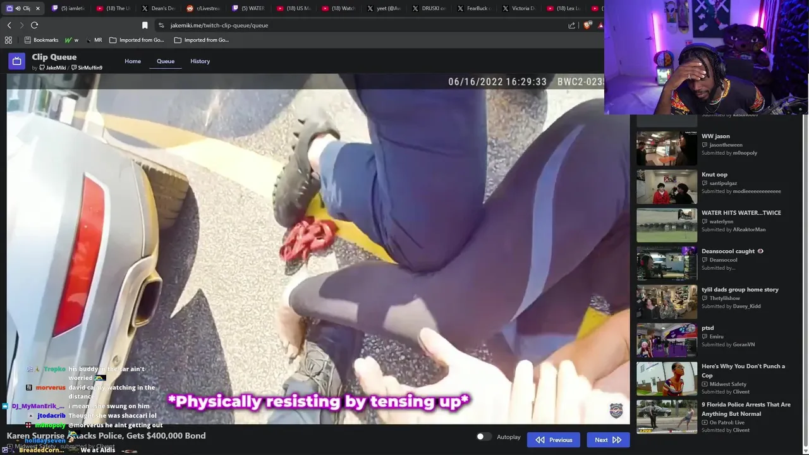Click channel name waterlynn

[x=721, y=222]
